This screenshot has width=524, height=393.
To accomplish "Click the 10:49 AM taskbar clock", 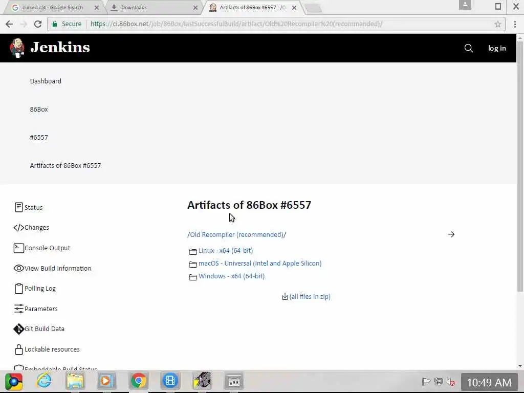I will click(489, 382).
